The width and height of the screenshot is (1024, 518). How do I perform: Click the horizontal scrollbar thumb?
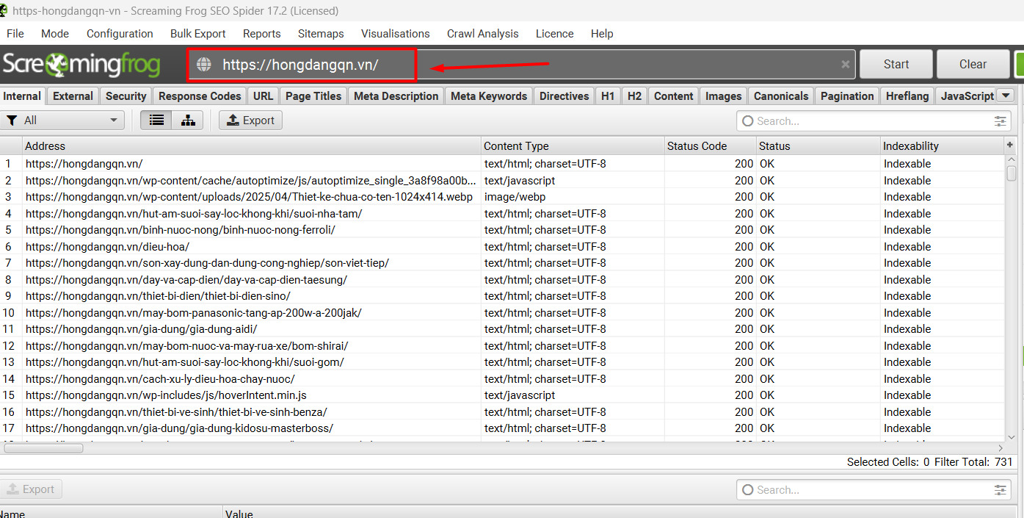click(x=43, y=448)
